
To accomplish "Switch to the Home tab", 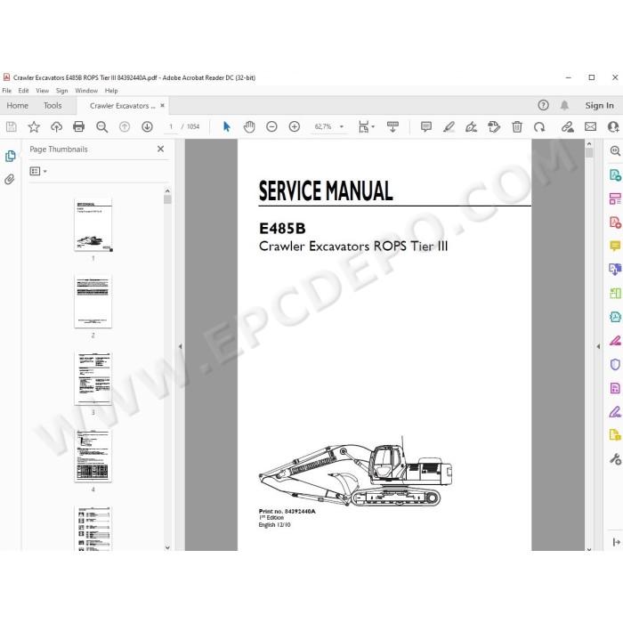I will 18,106.
